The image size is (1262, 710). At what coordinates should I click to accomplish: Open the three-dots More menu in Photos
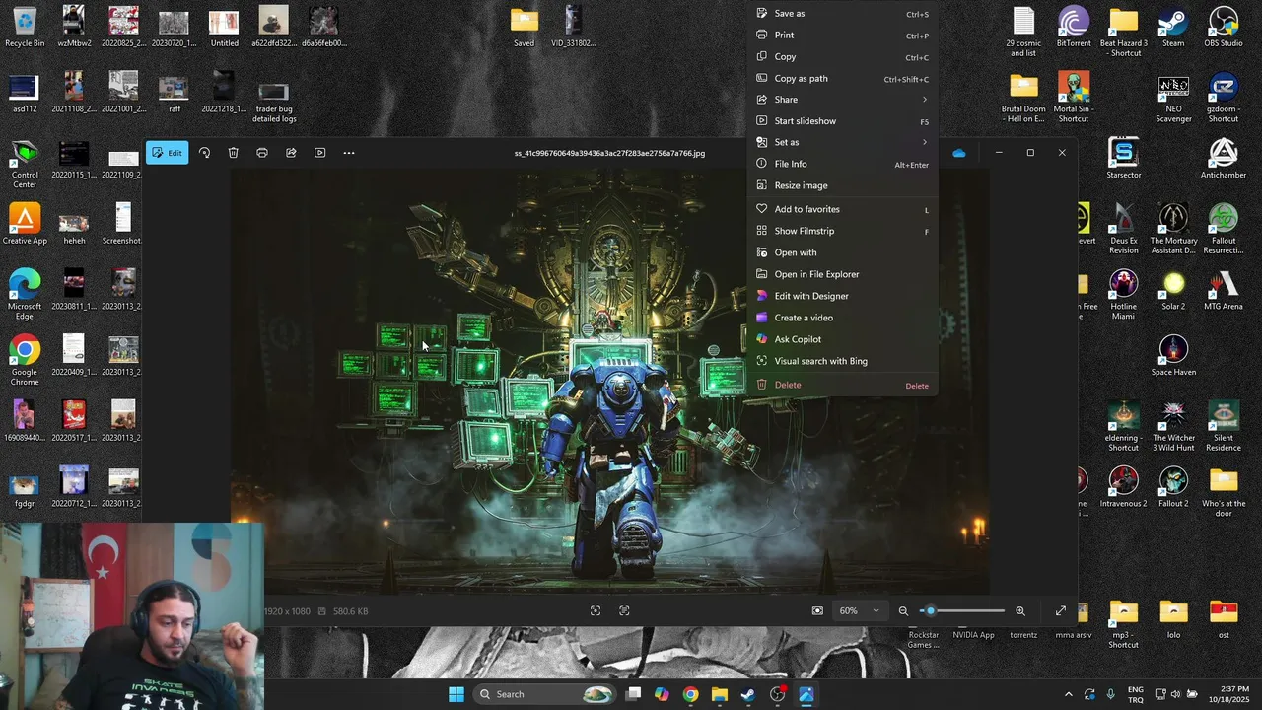(x=348, y=153)
